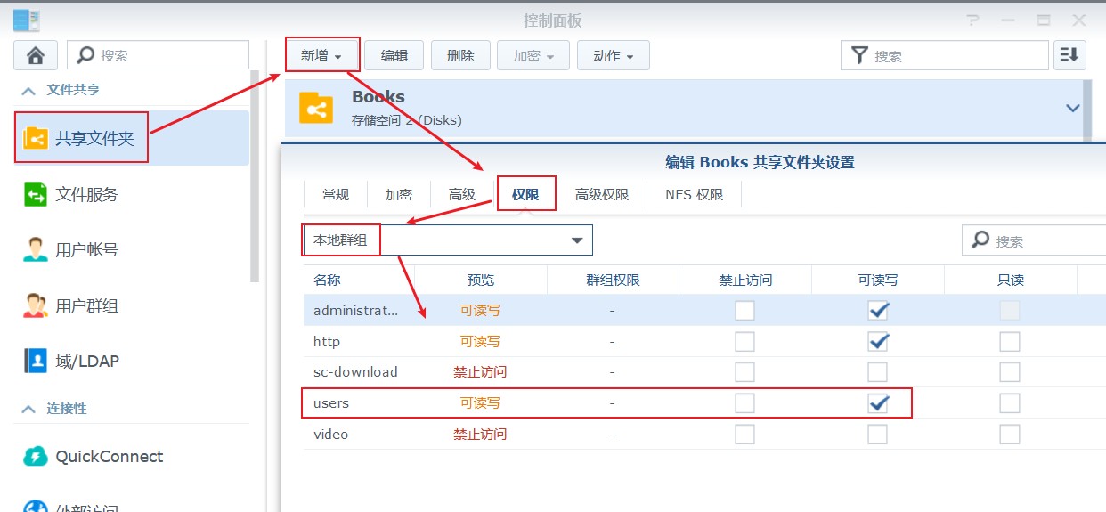Open QuickConnect via its cloud icon
The height and width of the screenshot is (512, 1106).
point(36,457)
